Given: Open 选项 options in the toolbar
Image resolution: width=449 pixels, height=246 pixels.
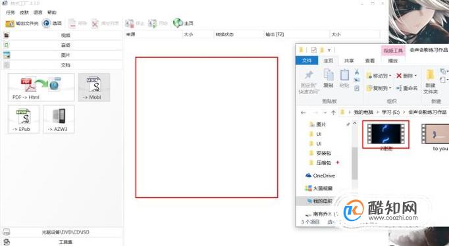Looking at the screenshot, I should (52, 24).
